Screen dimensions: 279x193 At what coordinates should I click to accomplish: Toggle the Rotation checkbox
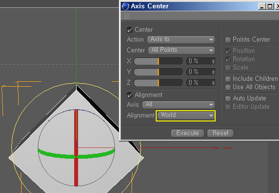tap(228, 59)
